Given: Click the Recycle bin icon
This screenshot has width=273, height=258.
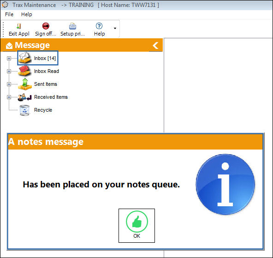Looking at the screenshot, I should click(x=24, y=110).
